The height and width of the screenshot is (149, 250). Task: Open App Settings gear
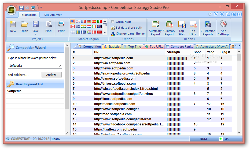[x=223, y=28]
